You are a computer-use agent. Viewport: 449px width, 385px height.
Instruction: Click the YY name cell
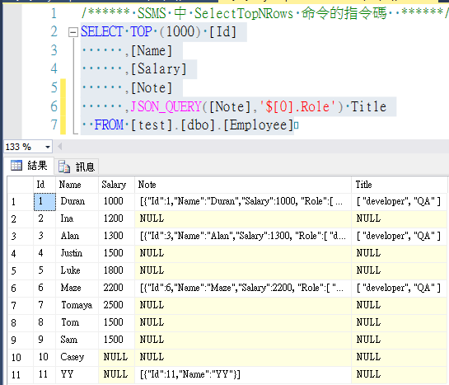(x=77, y=374)
